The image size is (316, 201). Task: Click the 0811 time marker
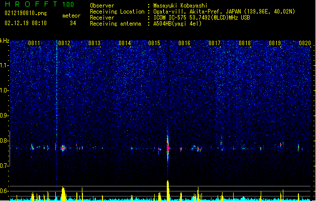pyautogui.click(x=34, y=43)
